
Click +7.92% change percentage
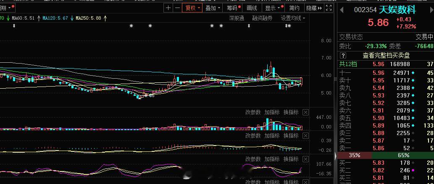(x=406, y=27)
